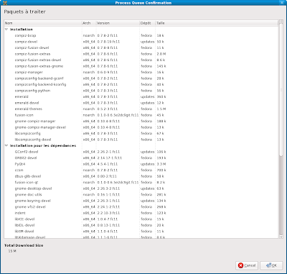This screenshot has height=274, width=287.
Task: Select the fusion-icon-qt row
Action: click(x=141, y=182)
